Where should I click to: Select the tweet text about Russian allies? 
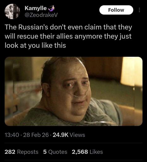[68, 36]
